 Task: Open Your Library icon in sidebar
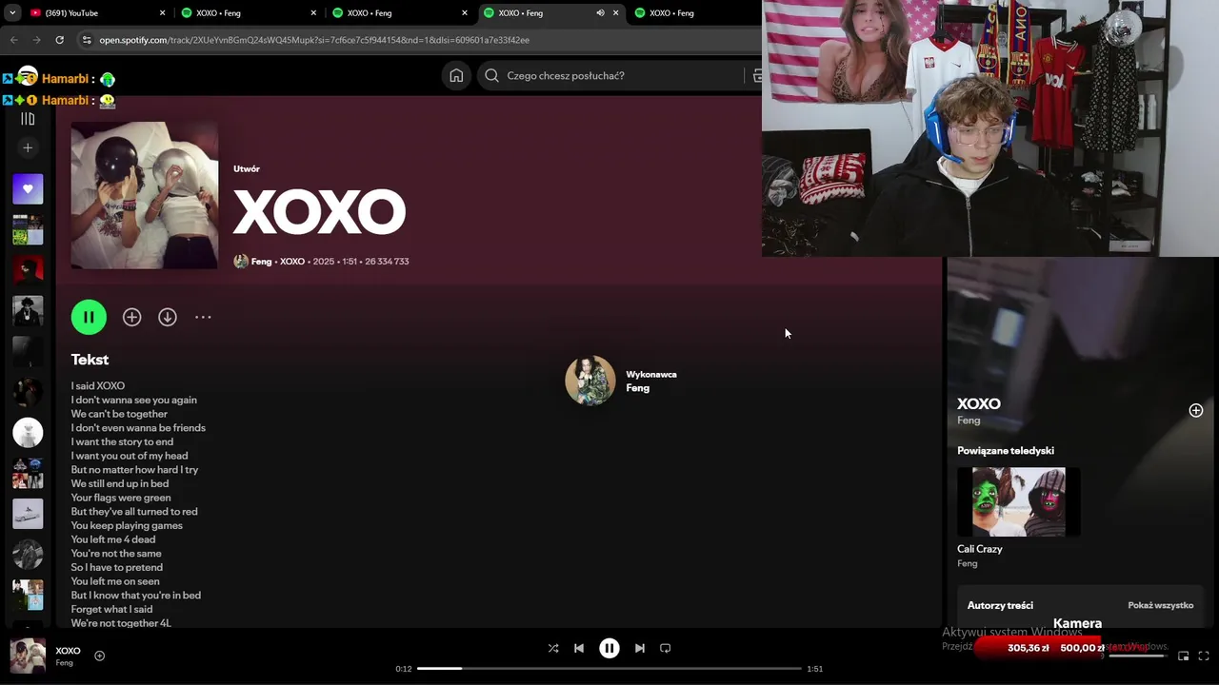28,119
